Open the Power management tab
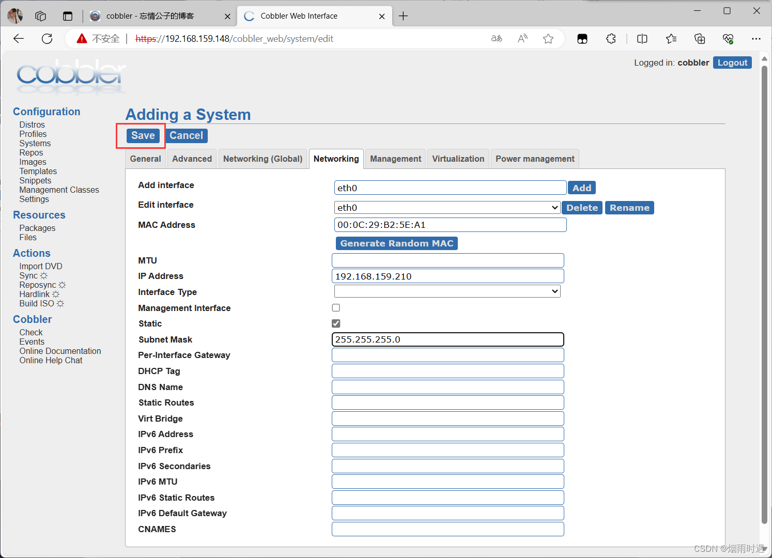The width and height of the screenshot is (772, 558). 535,159
